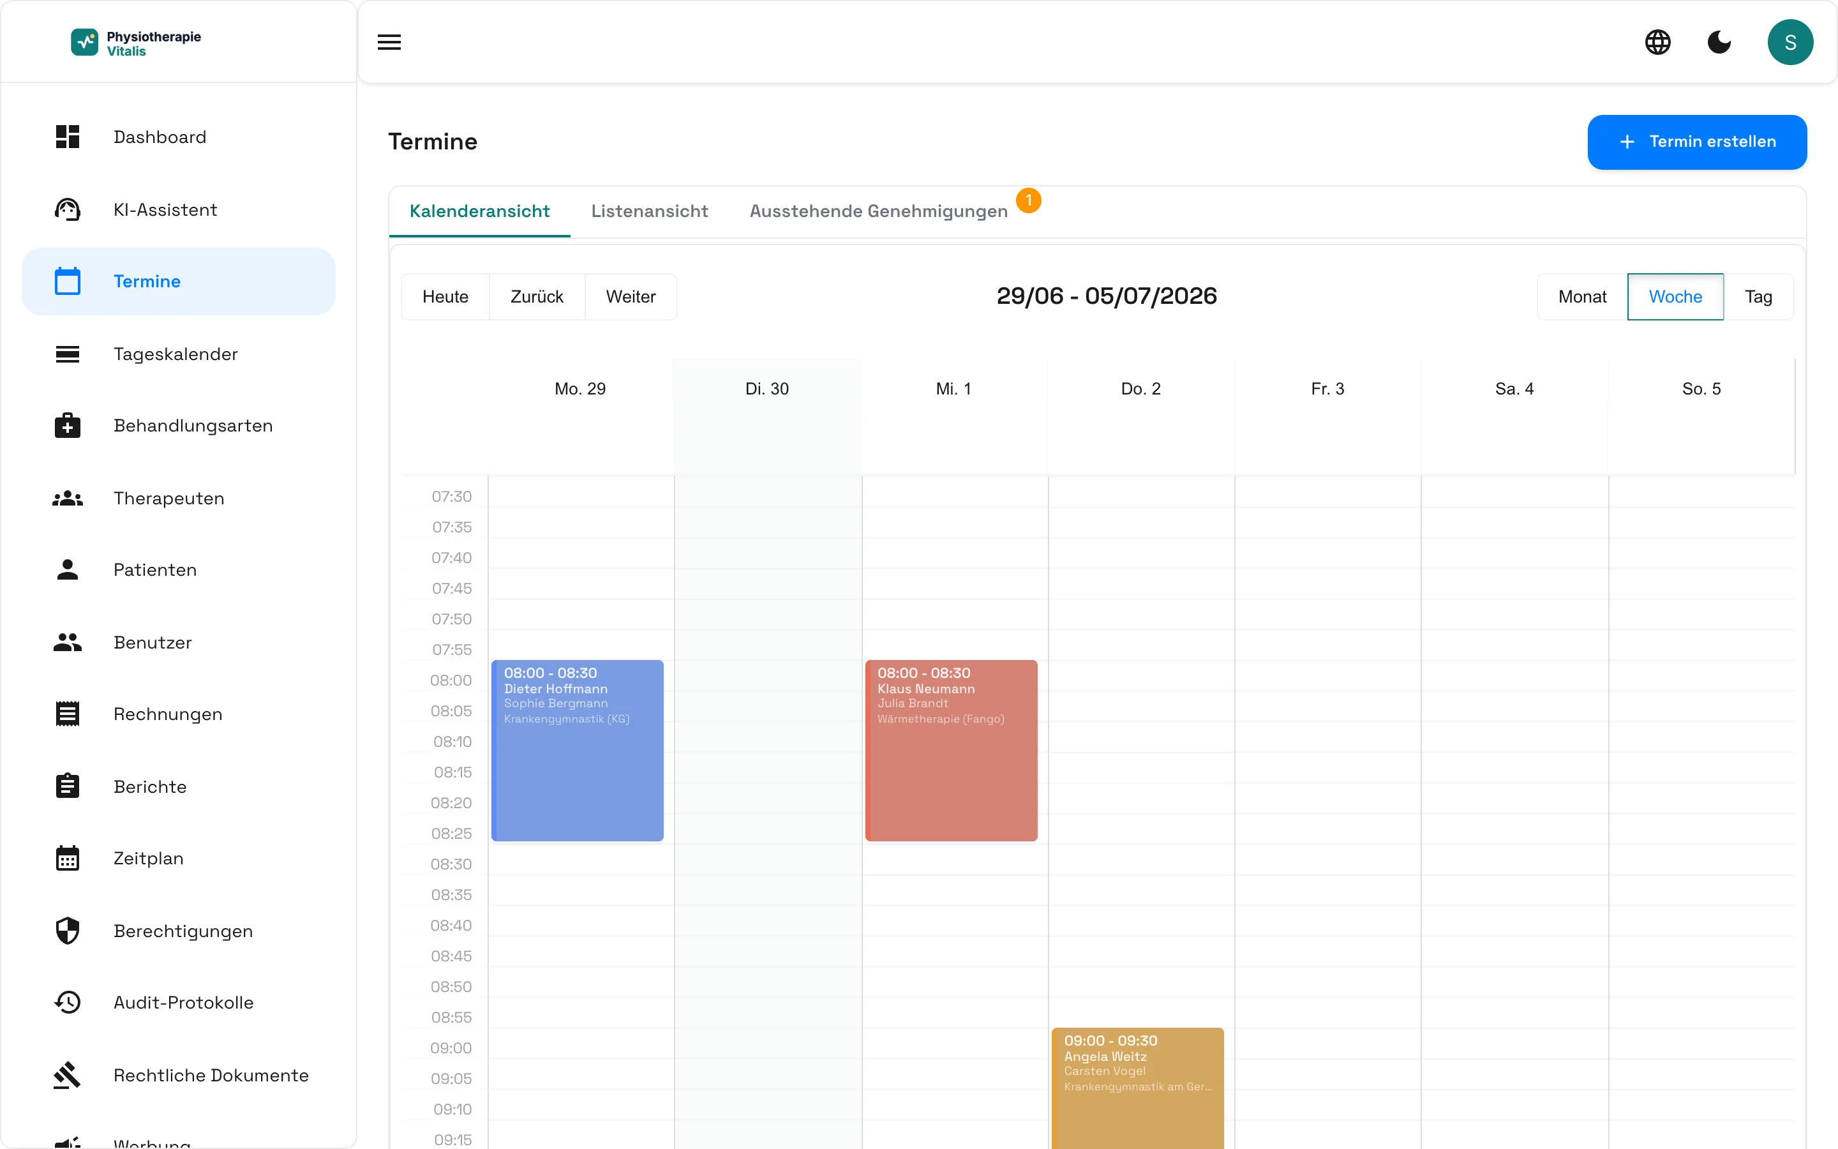This screenshot has width=1838, height=1149.
Task: Switch to Listenansicht tab
Action: tap(650, 211)
